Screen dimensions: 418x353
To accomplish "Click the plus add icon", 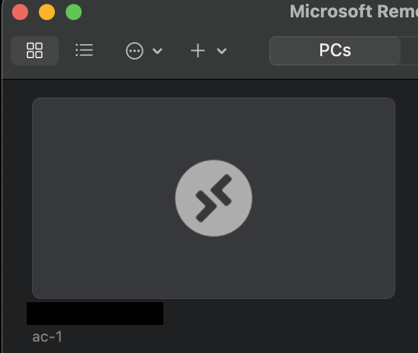I will [x=198, y=51].
